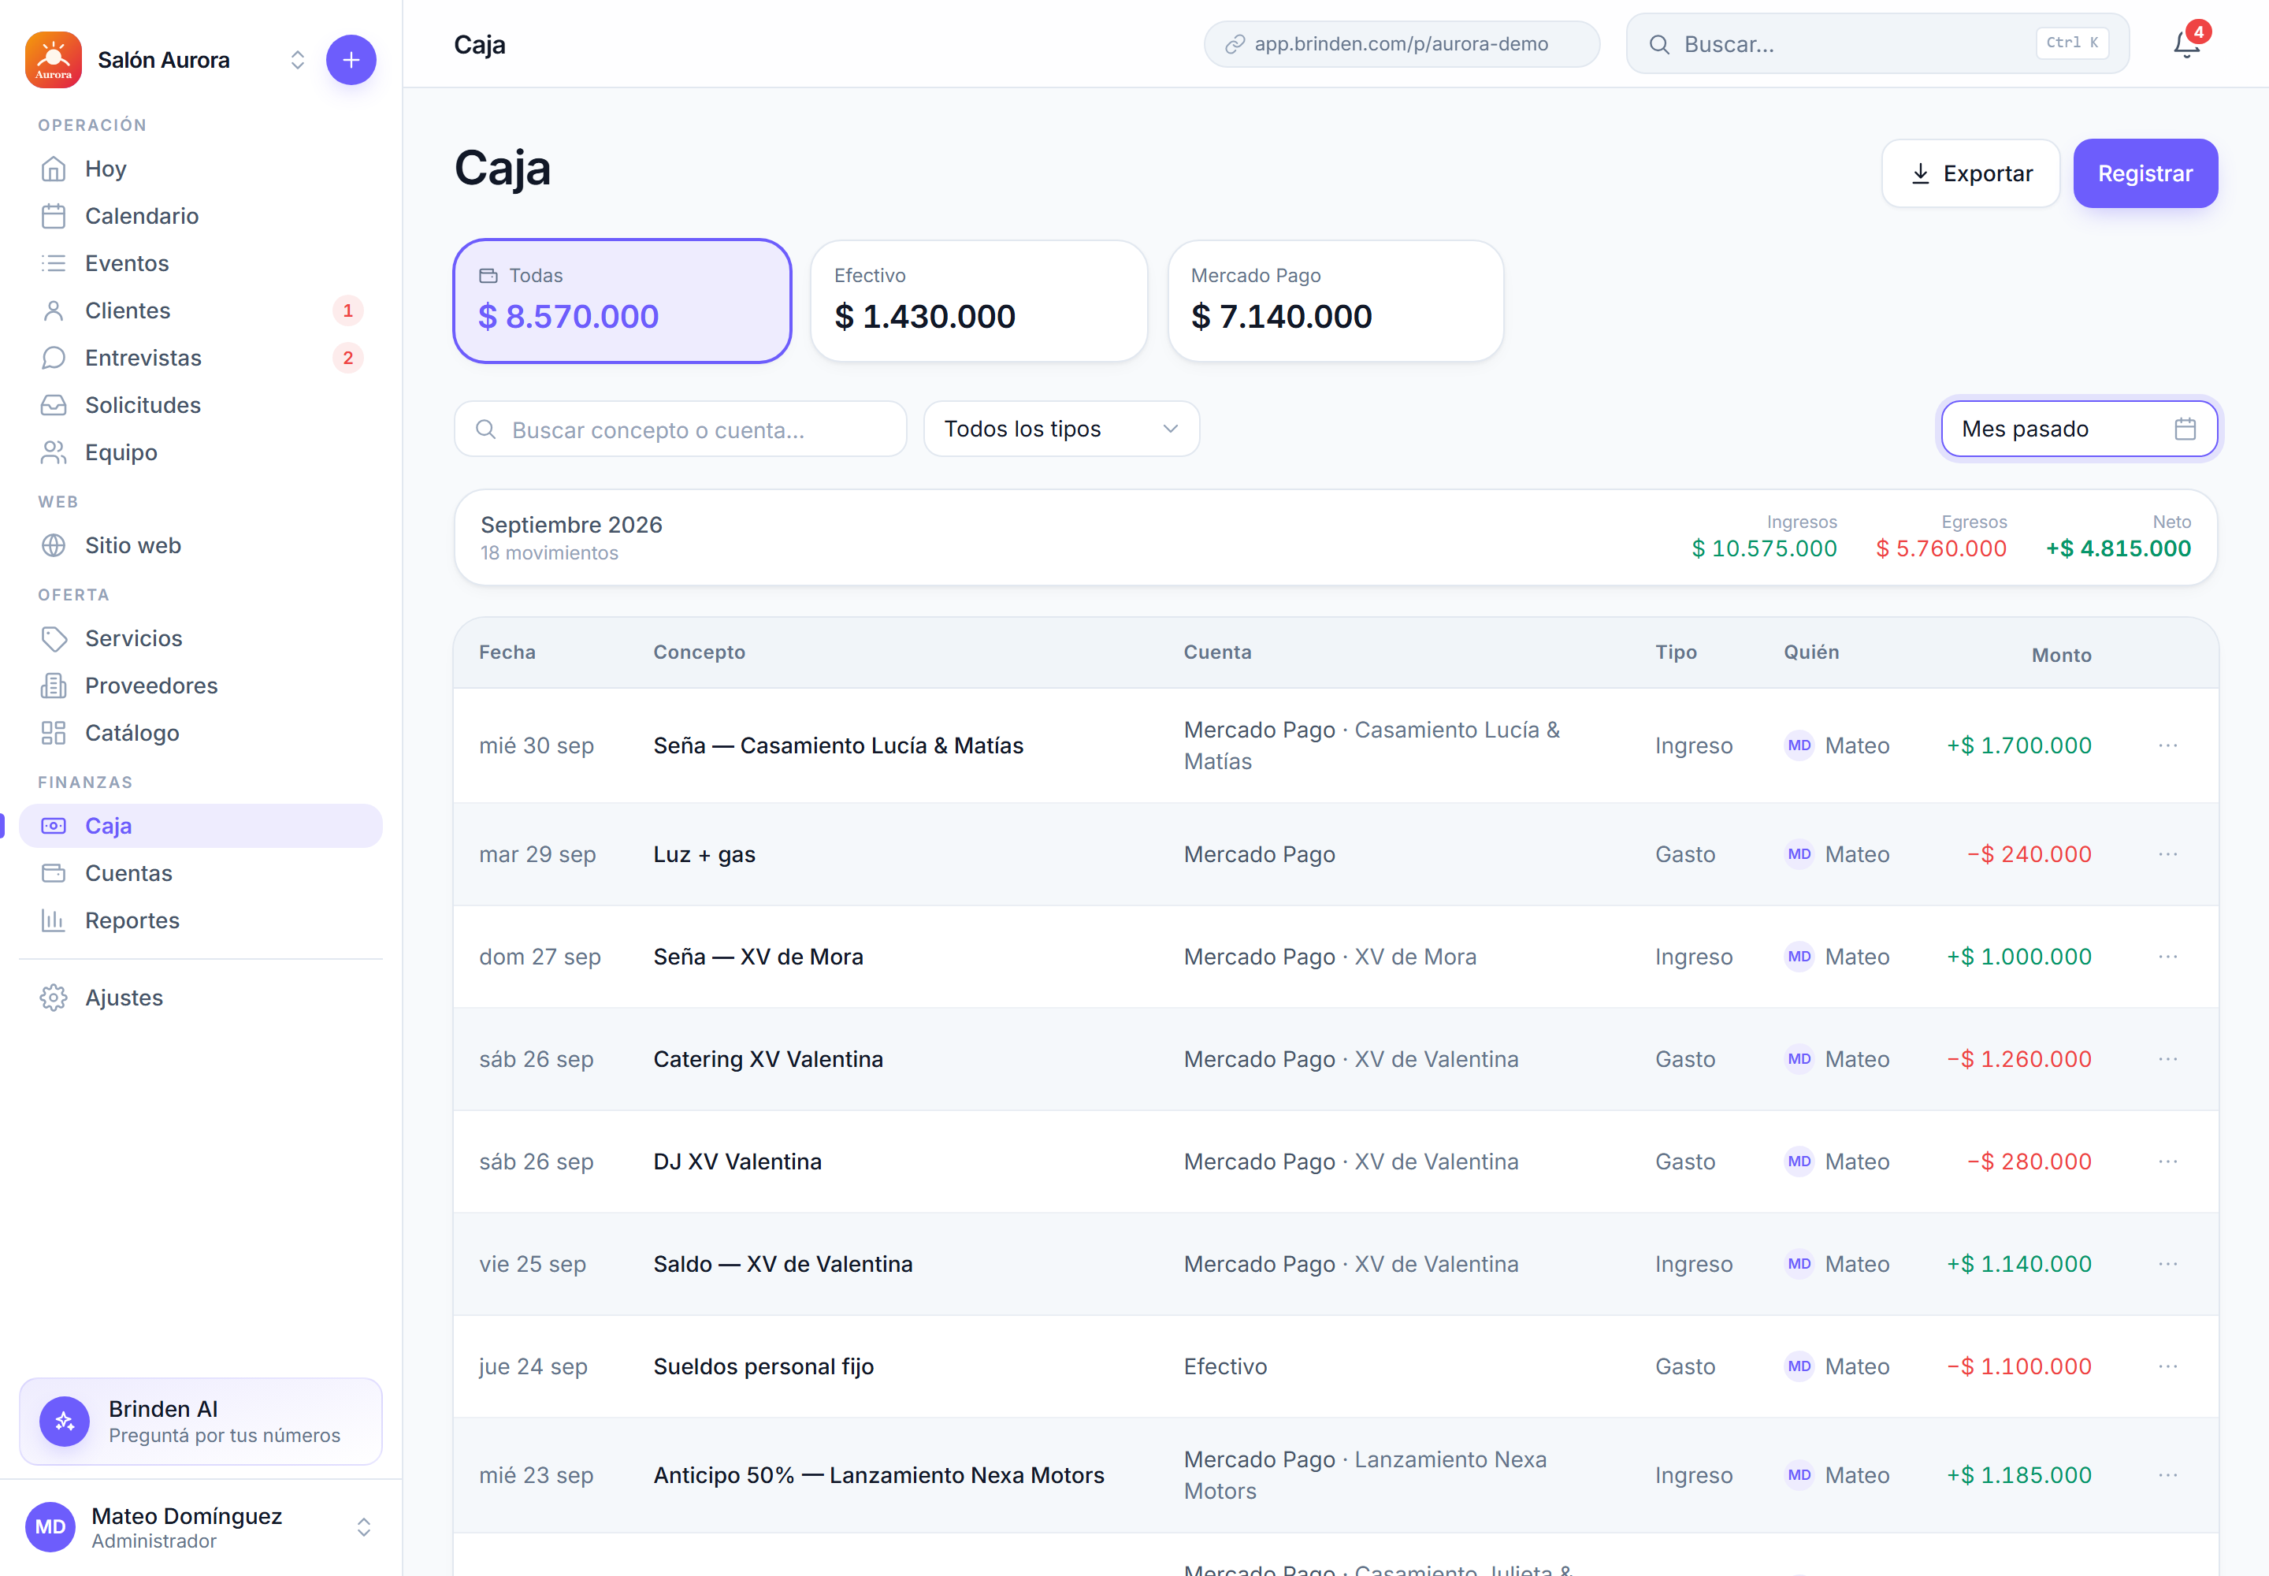Click the calendar icon in Mes pasado field
The width and height of the screenshot is (2269, 1576).
(x=2185, y=429)
